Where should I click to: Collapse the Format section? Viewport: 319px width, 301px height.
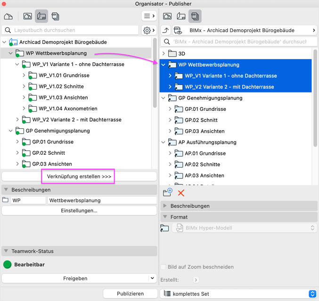pyautogui.click(x=165, y=217)
